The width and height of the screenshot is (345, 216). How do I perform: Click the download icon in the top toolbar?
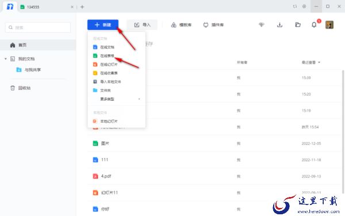279,25
